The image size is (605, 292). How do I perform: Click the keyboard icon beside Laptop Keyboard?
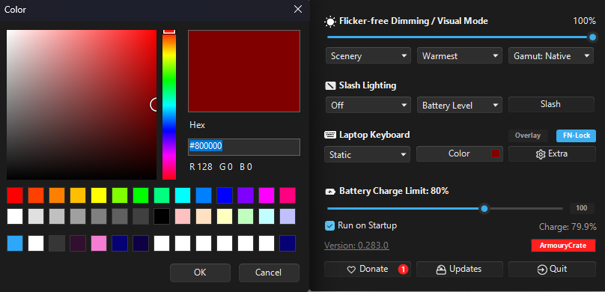pos(330,135)
